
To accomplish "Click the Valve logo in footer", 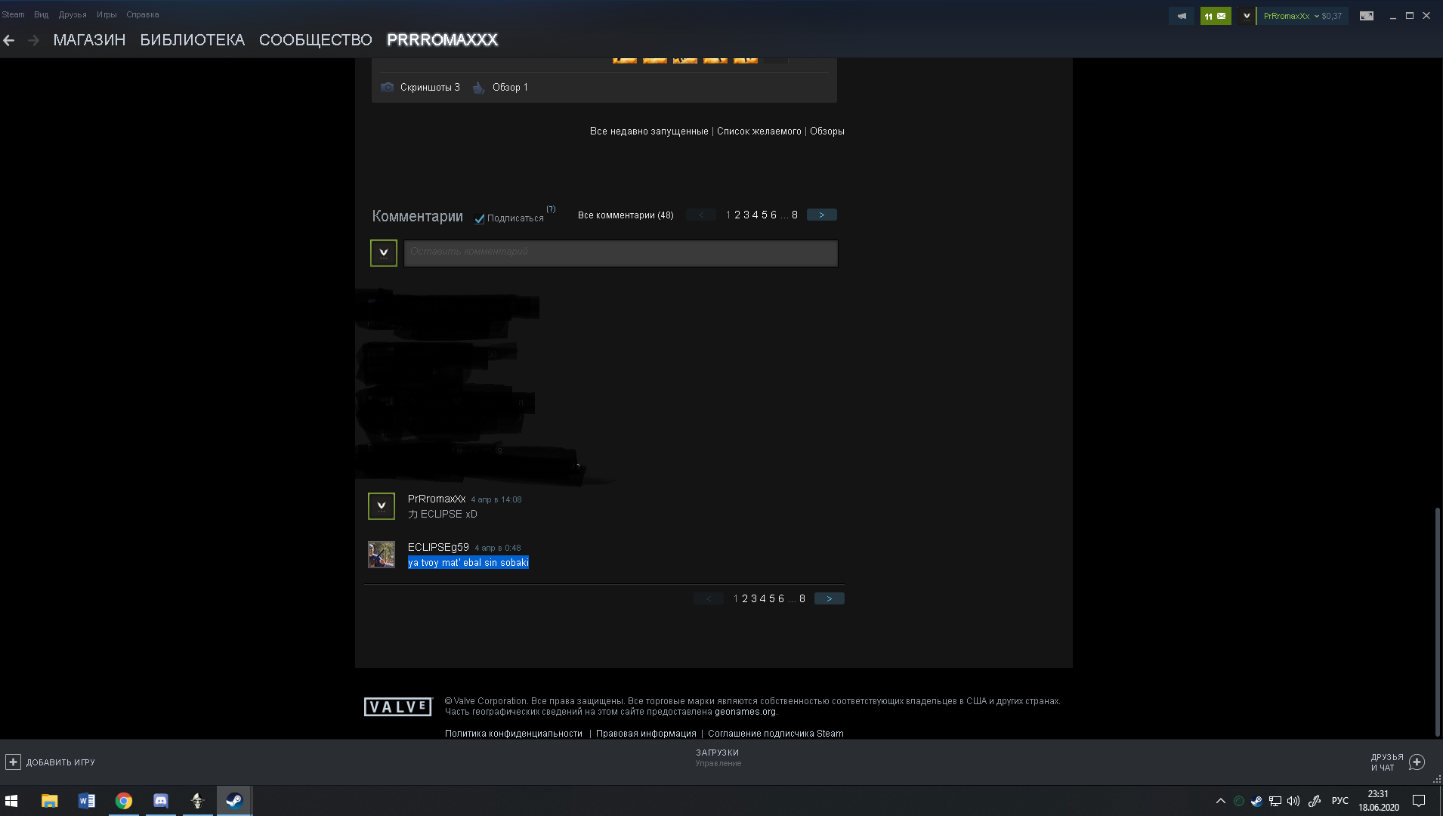I will click(397, 706).
